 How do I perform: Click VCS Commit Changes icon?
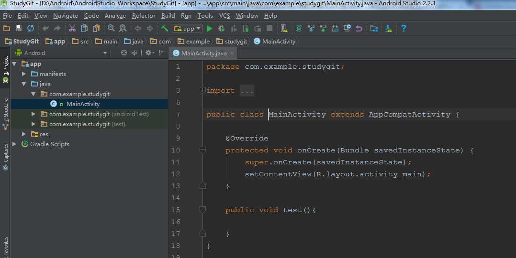pyautogui.click(x=323, y=28)
